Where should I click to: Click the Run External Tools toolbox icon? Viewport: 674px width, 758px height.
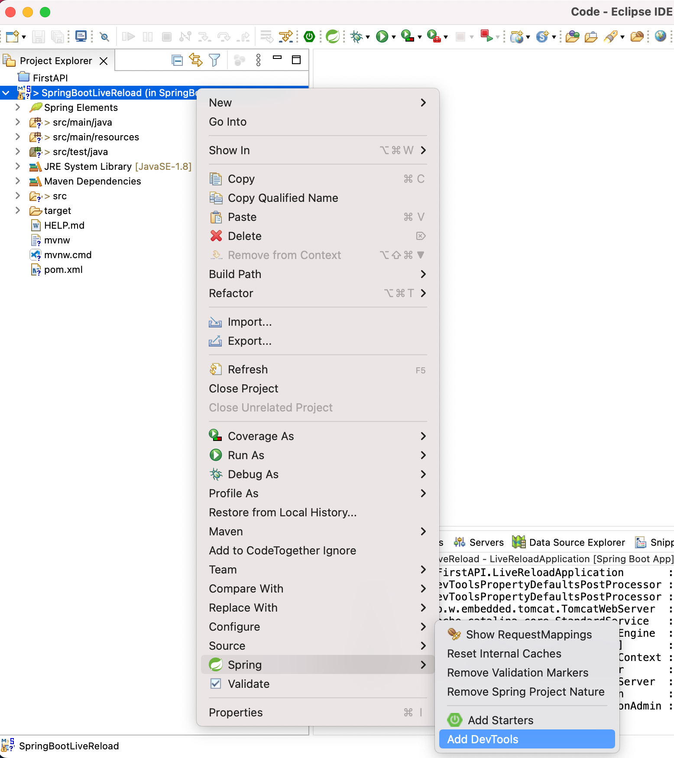[434, 36]
